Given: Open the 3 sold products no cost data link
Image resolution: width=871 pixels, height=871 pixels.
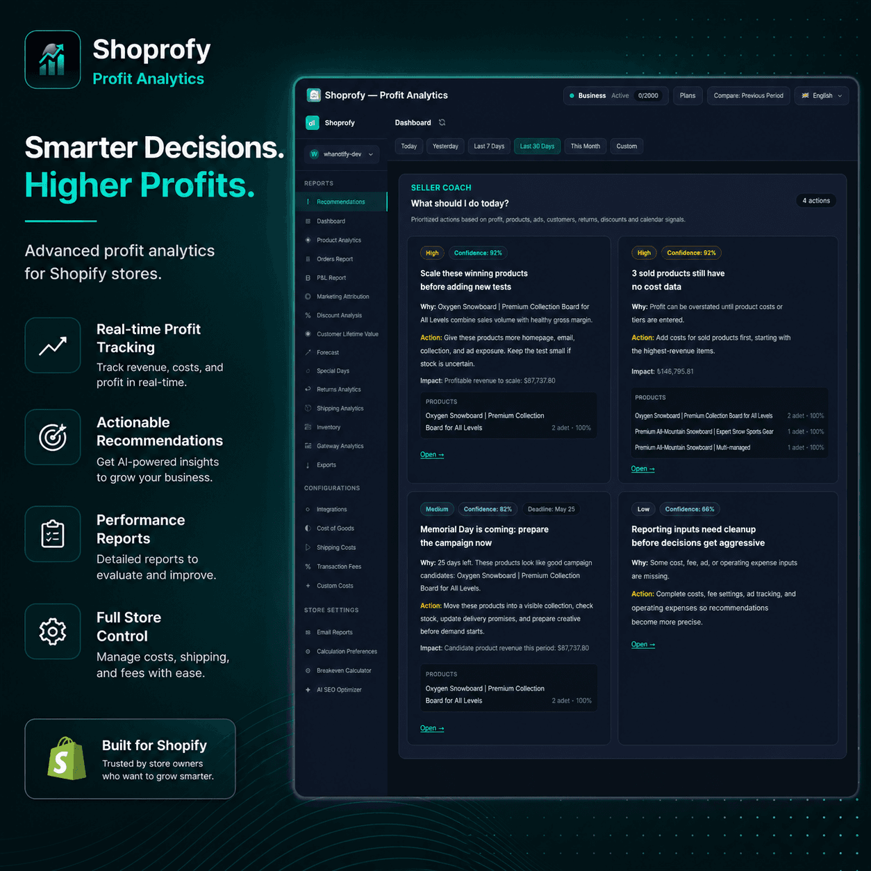Looking at the screenshot, I should (x=643, y=469).
